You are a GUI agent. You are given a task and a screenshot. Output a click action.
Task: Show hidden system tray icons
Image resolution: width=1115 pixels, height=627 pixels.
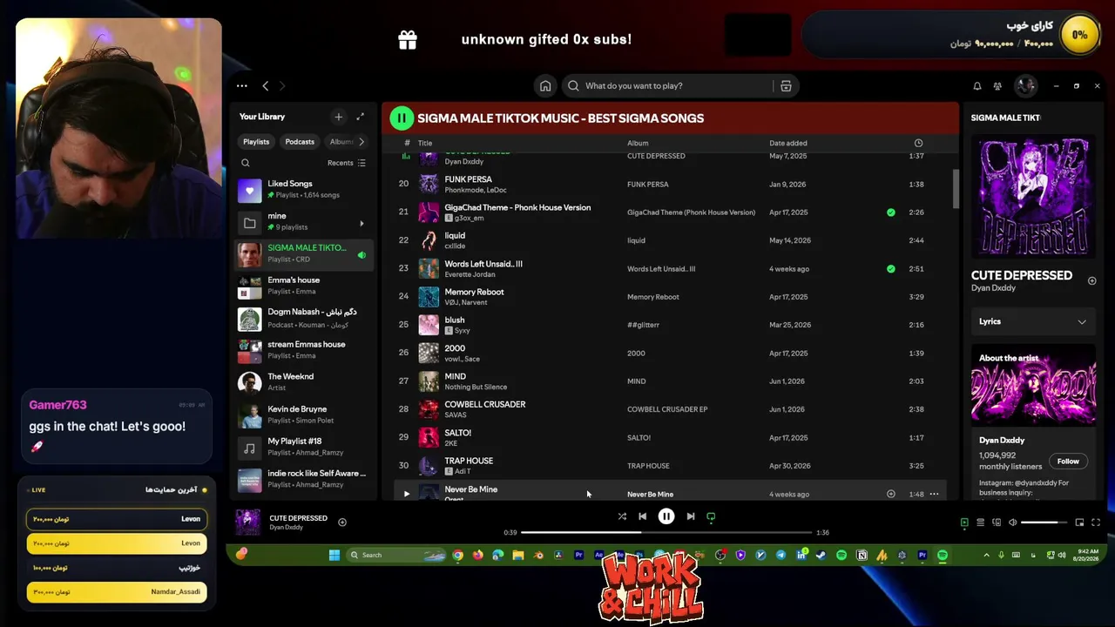pyautogui.click(x=986, y=555)
